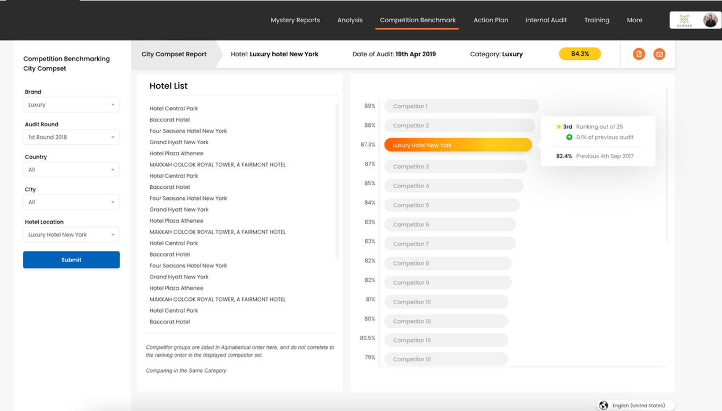Image resolution: width=722 pixels, height=411 pixels.
Task: Expand the Audit Round 1st Round 2018 dropdown
Action: pos(71,137)
